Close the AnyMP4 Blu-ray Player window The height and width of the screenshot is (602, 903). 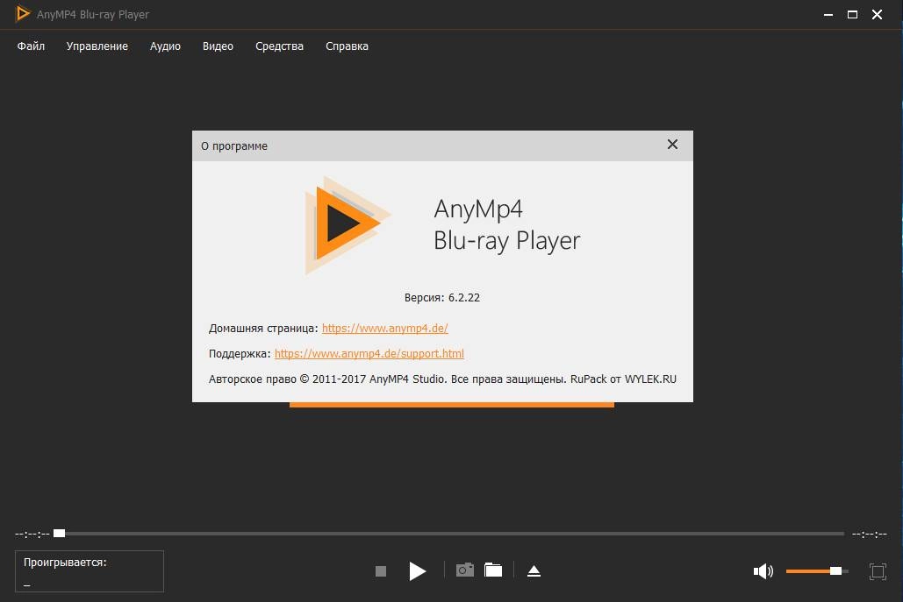point(877,14)
